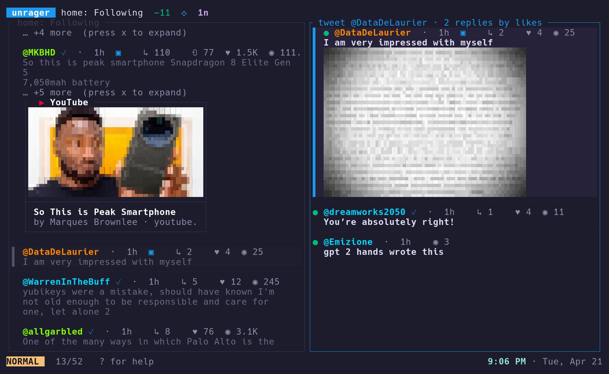This screenshot has width=609, height=374.
Task: Toggle the diamond indicator in the top header
Action: tap(184, 13)
